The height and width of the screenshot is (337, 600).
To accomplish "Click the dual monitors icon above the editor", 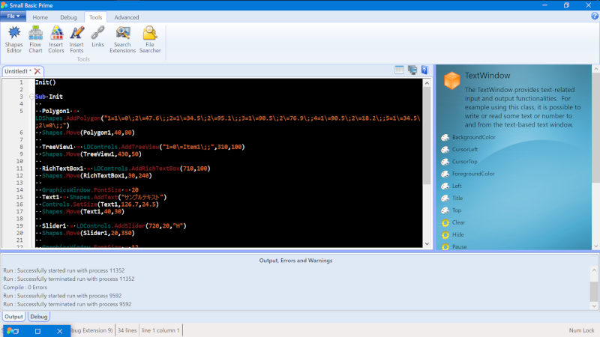I will [x=412, y=70].
